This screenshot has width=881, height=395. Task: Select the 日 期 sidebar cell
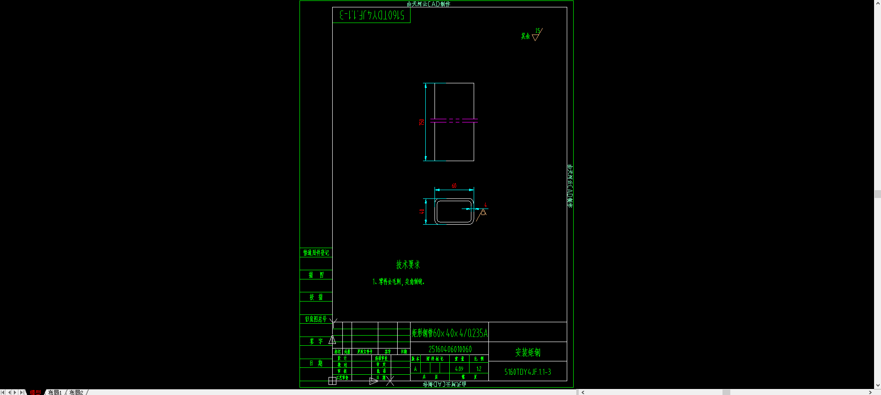(316, 363)
